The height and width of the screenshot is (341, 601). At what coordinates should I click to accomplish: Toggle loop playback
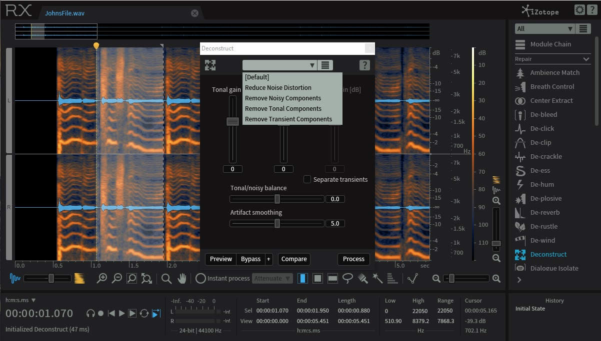(144, 313)
